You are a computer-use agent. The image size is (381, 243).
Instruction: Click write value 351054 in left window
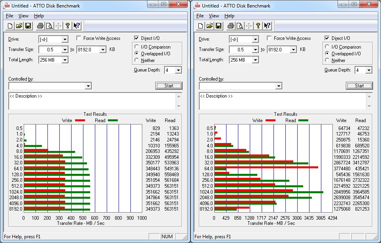153,180
